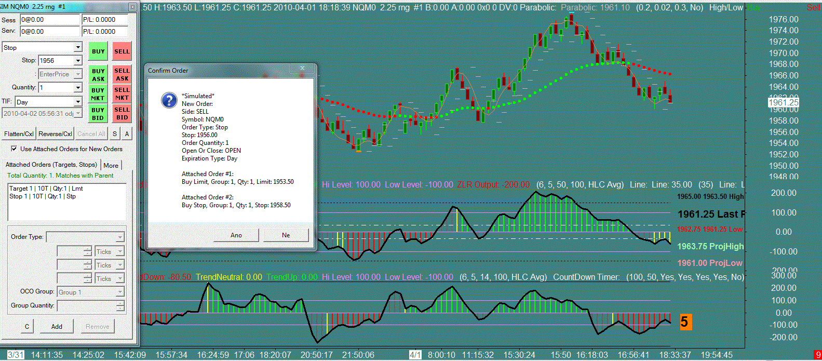Decline the order with Ne button
This screenshot has width=822, height=361.
(x=286, y=235)
